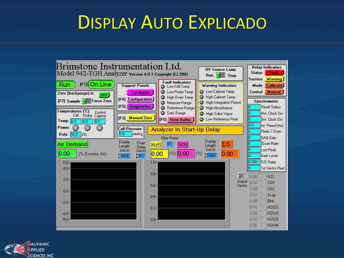This screenshot has height=258, width=344.
Task: Click the Output Vector stepper arrows
Action: 240,176
